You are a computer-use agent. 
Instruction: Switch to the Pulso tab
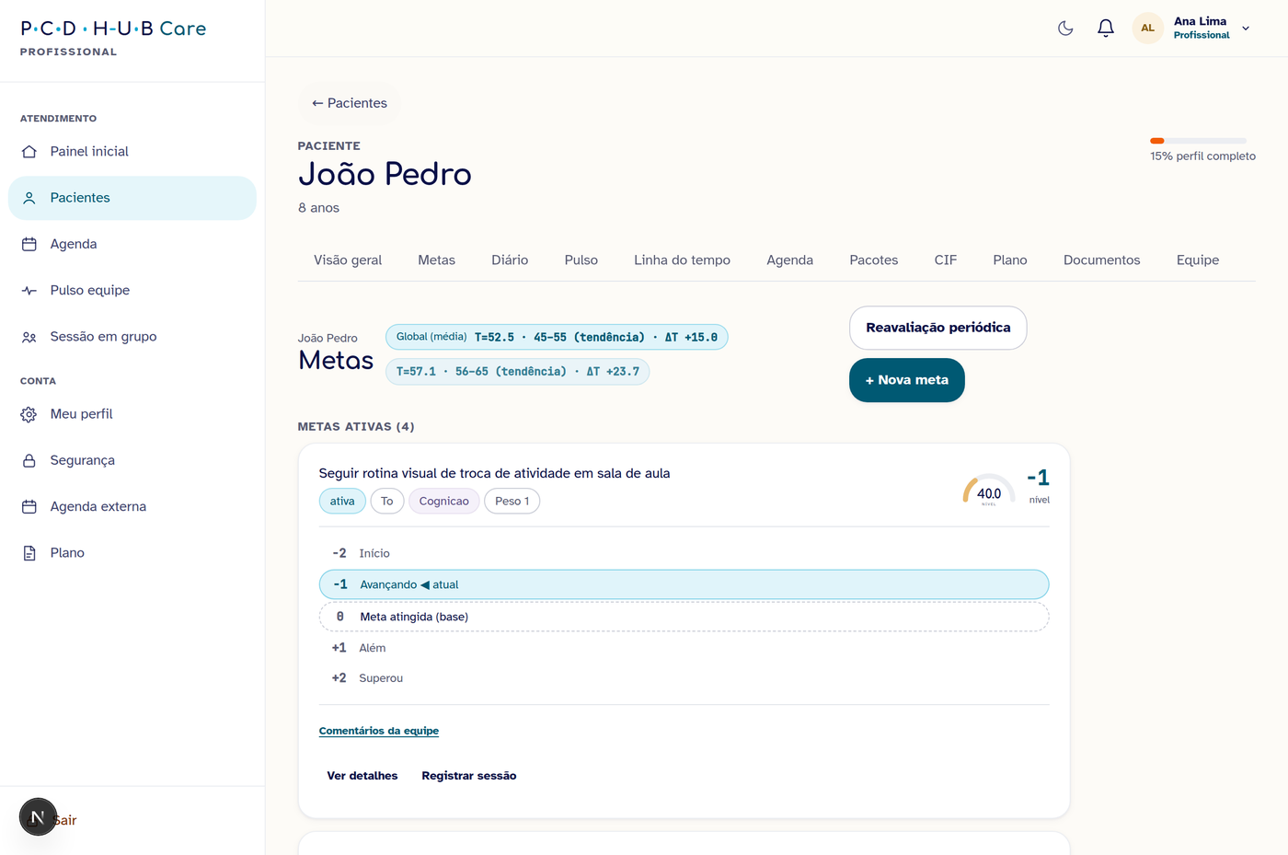point(581,260)
